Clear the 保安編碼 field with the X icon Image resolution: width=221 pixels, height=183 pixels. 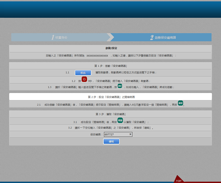[130, 134]
